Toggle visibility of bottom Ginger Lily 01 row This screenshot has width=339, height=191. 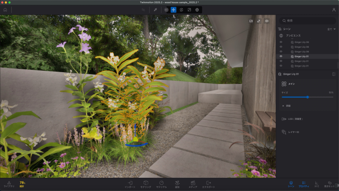click(x=281, y=66)
